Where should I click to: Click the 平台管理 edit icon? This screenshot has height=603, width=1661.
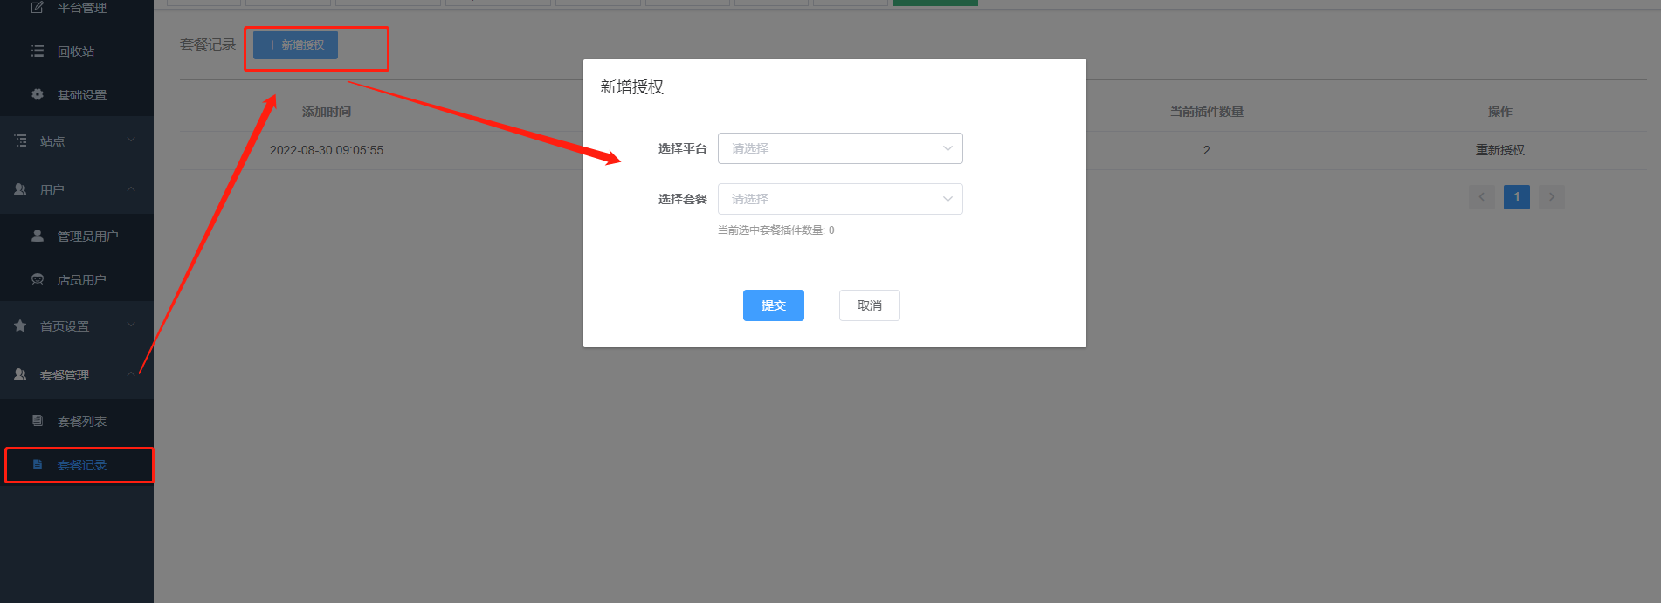(x=38, y=7)
